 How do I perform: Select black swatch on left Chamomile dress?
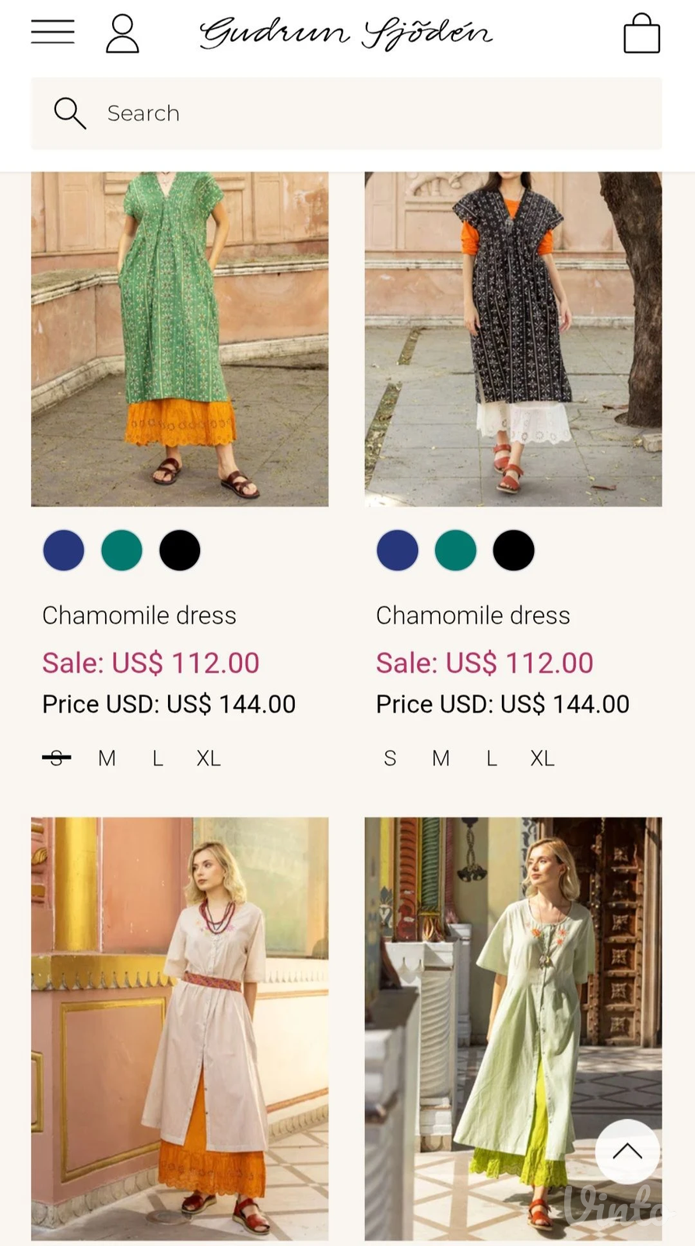pos(180,551)
